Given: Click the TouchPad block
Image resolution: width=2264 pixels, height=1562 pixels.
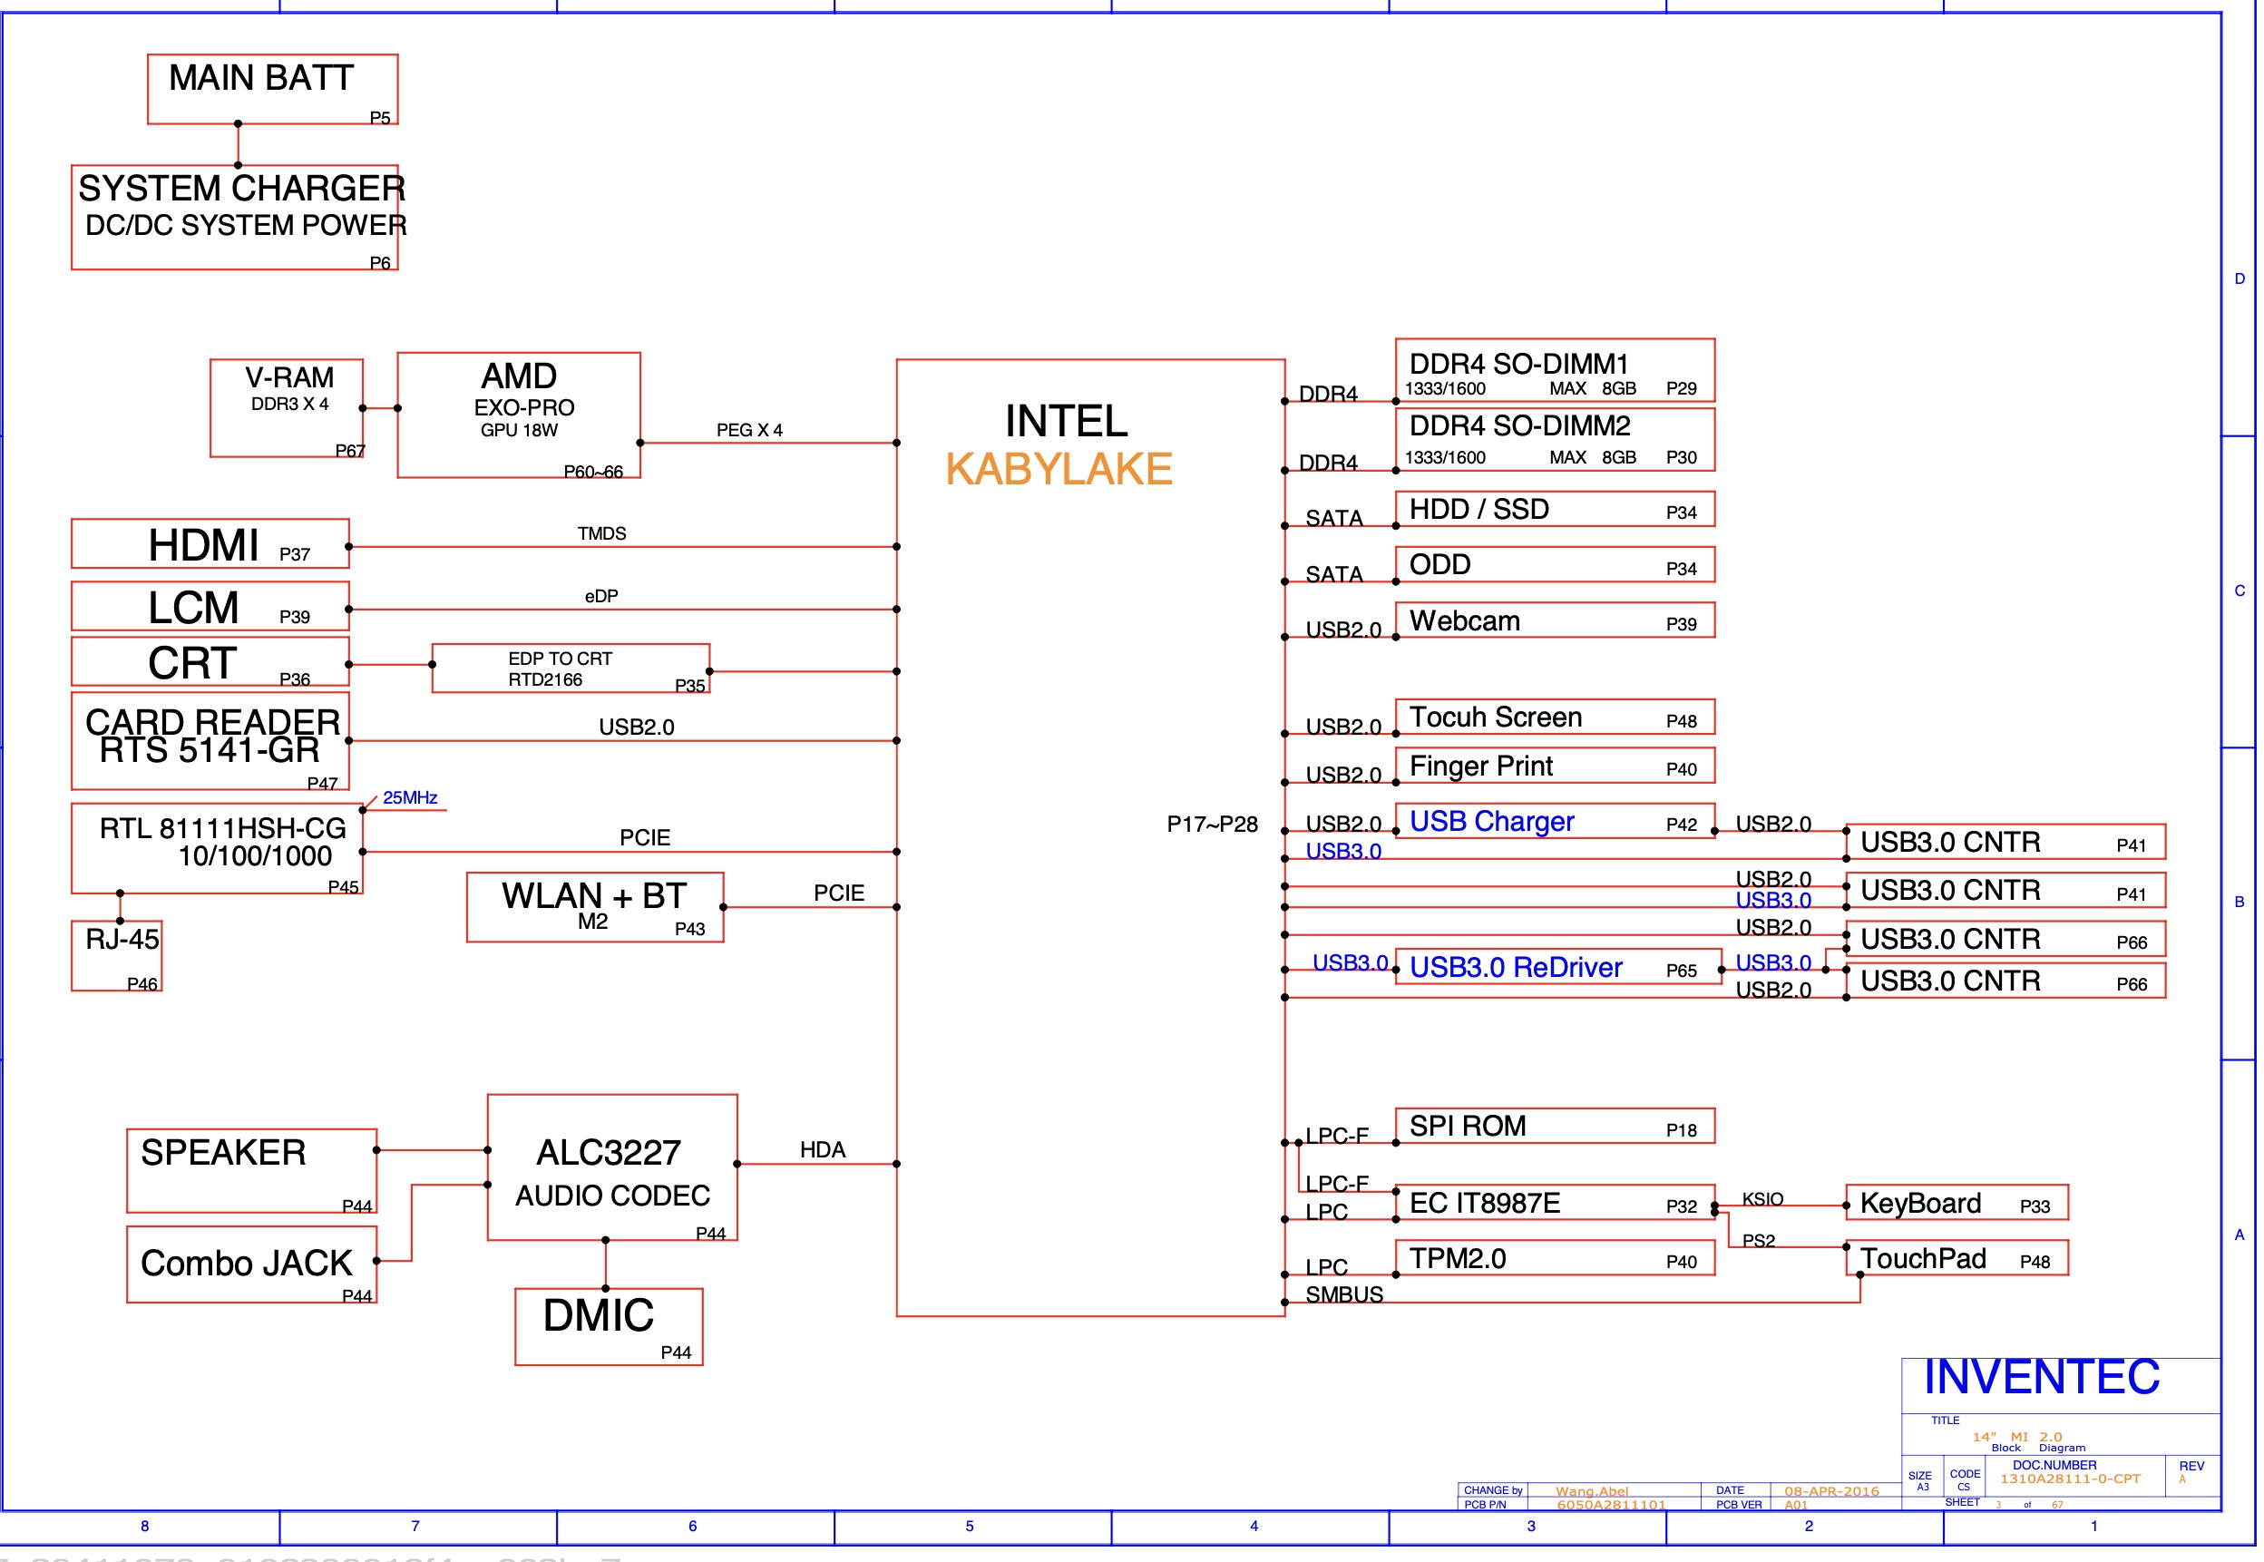Looking at the screenshot, I should pos(1957,1257).
